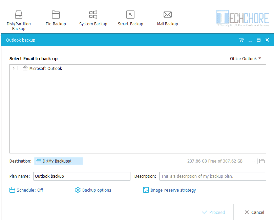This screenshot has width=274, height=220.
Task: Open Image-reserve strategy
Action: pyautogui.click(x=169, y=190)
